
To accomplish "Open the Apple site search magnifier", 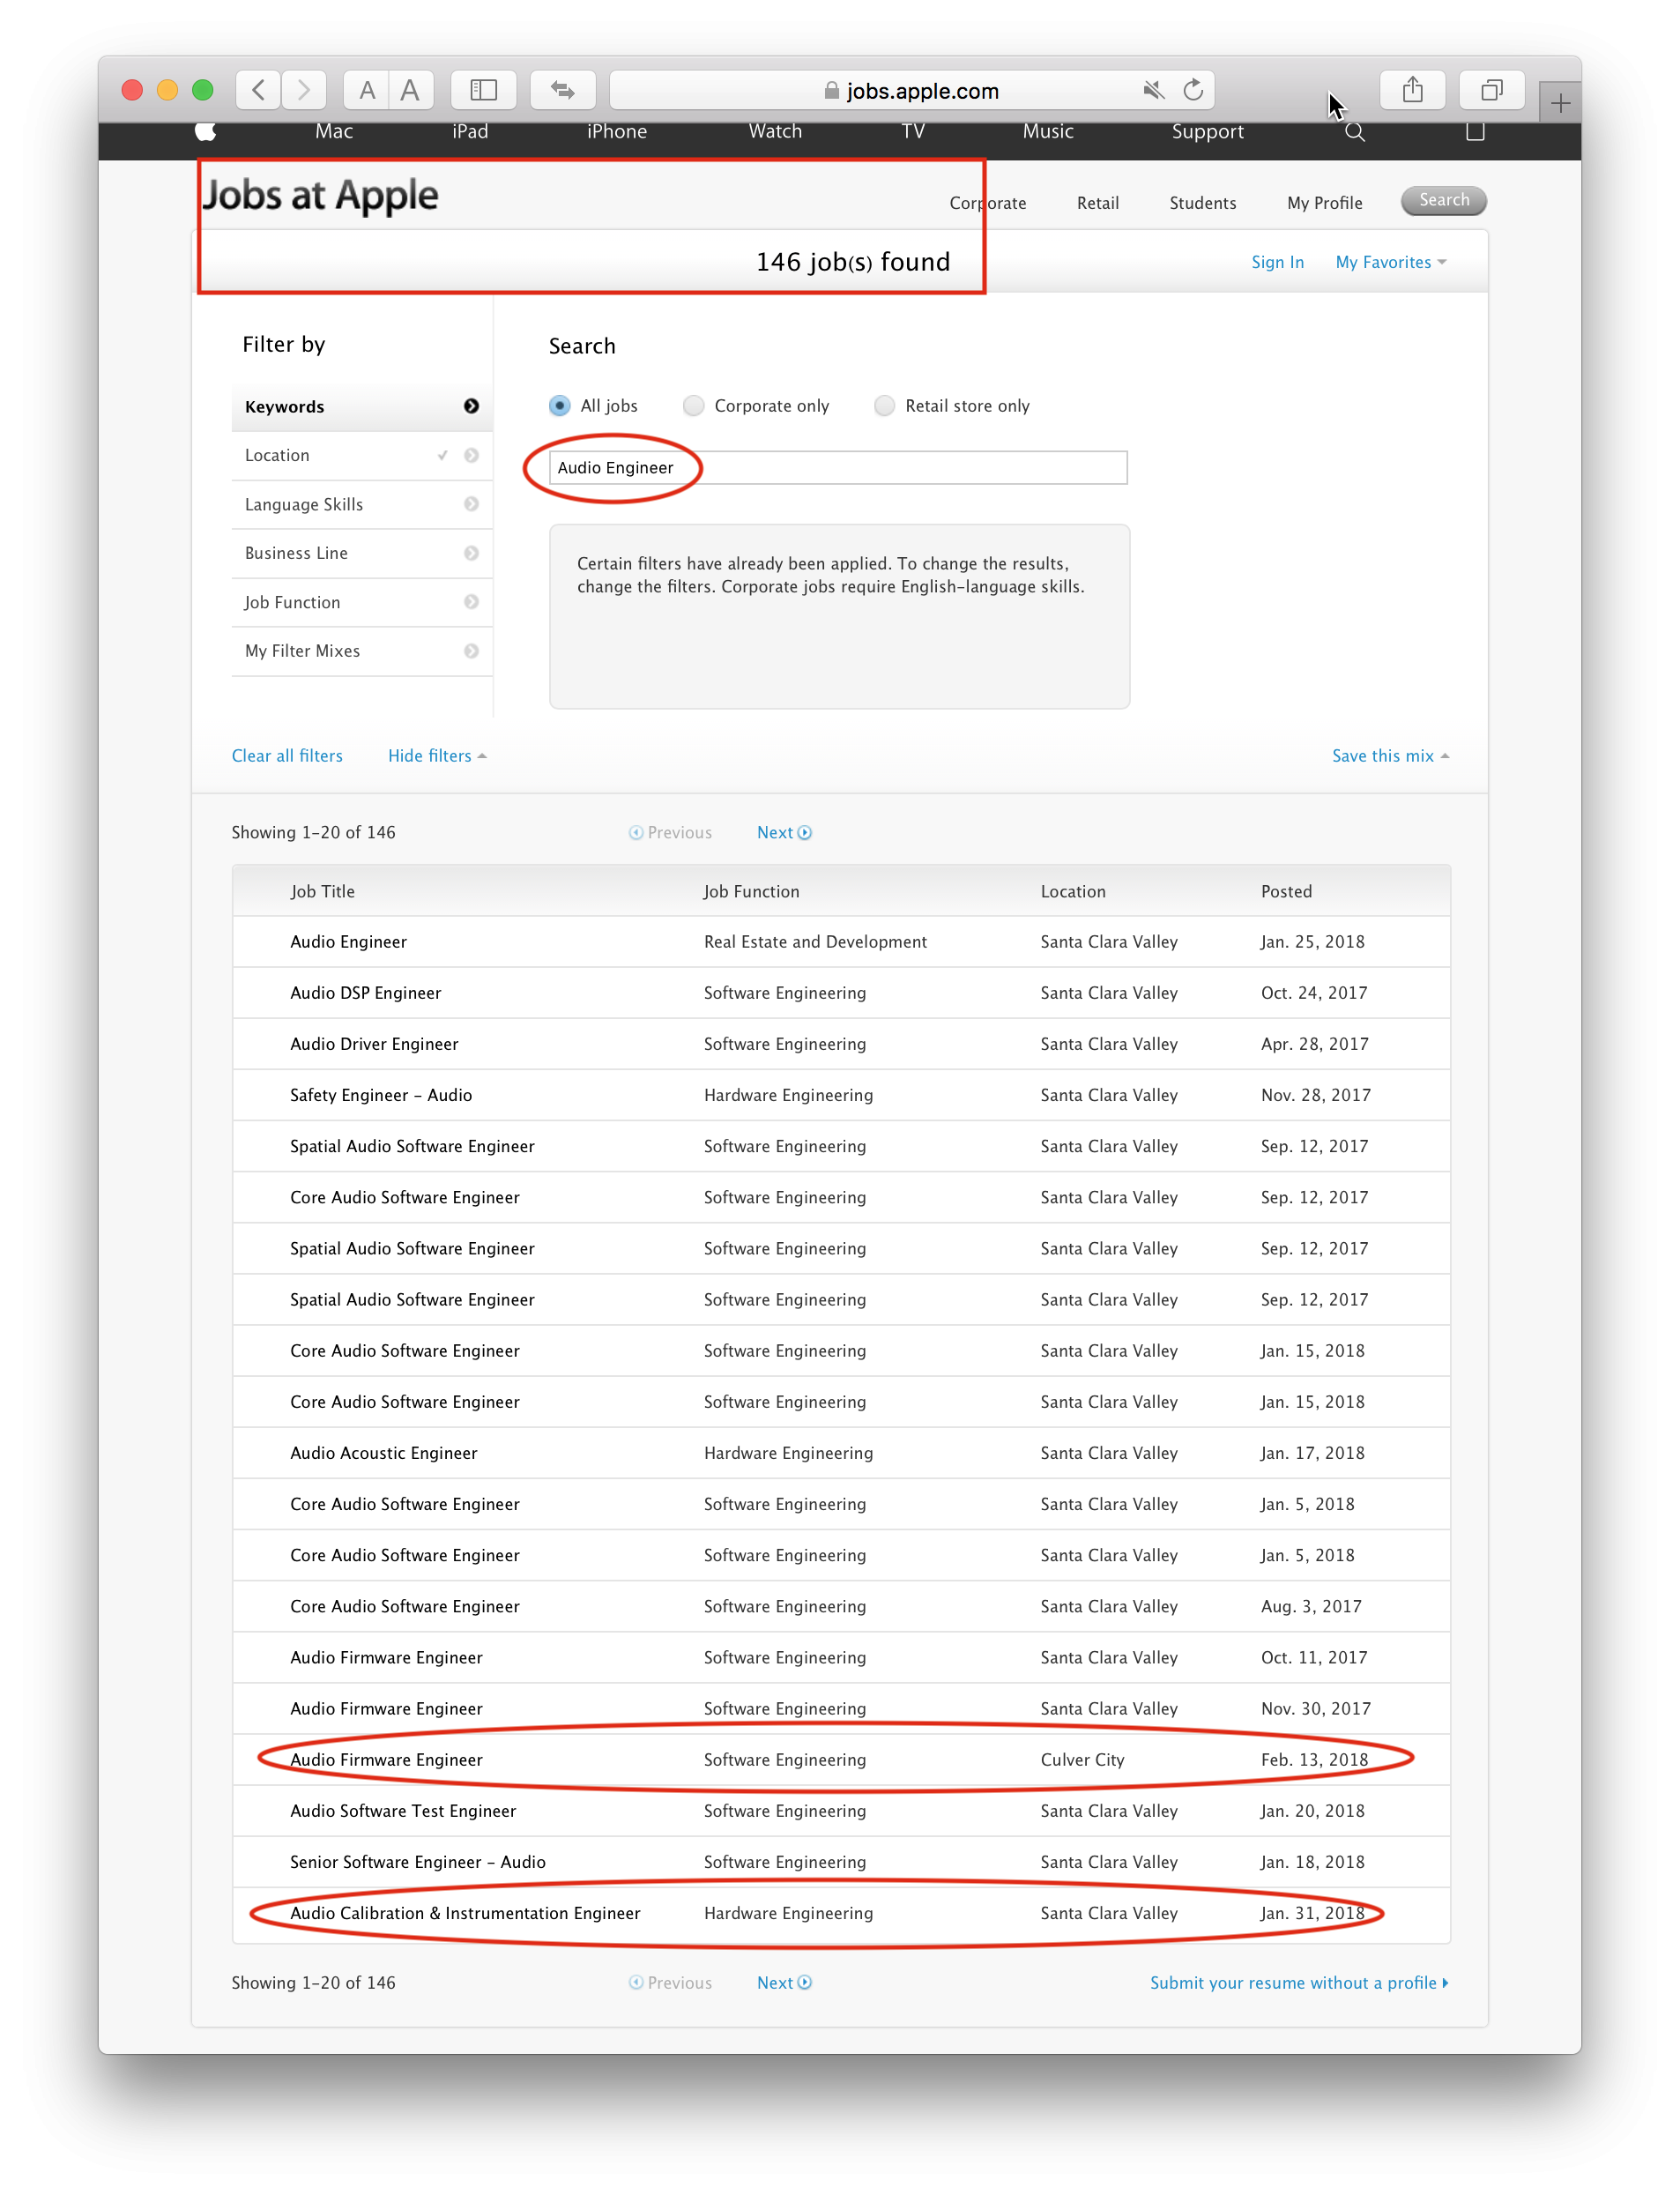I will (x=1354, y=132).
